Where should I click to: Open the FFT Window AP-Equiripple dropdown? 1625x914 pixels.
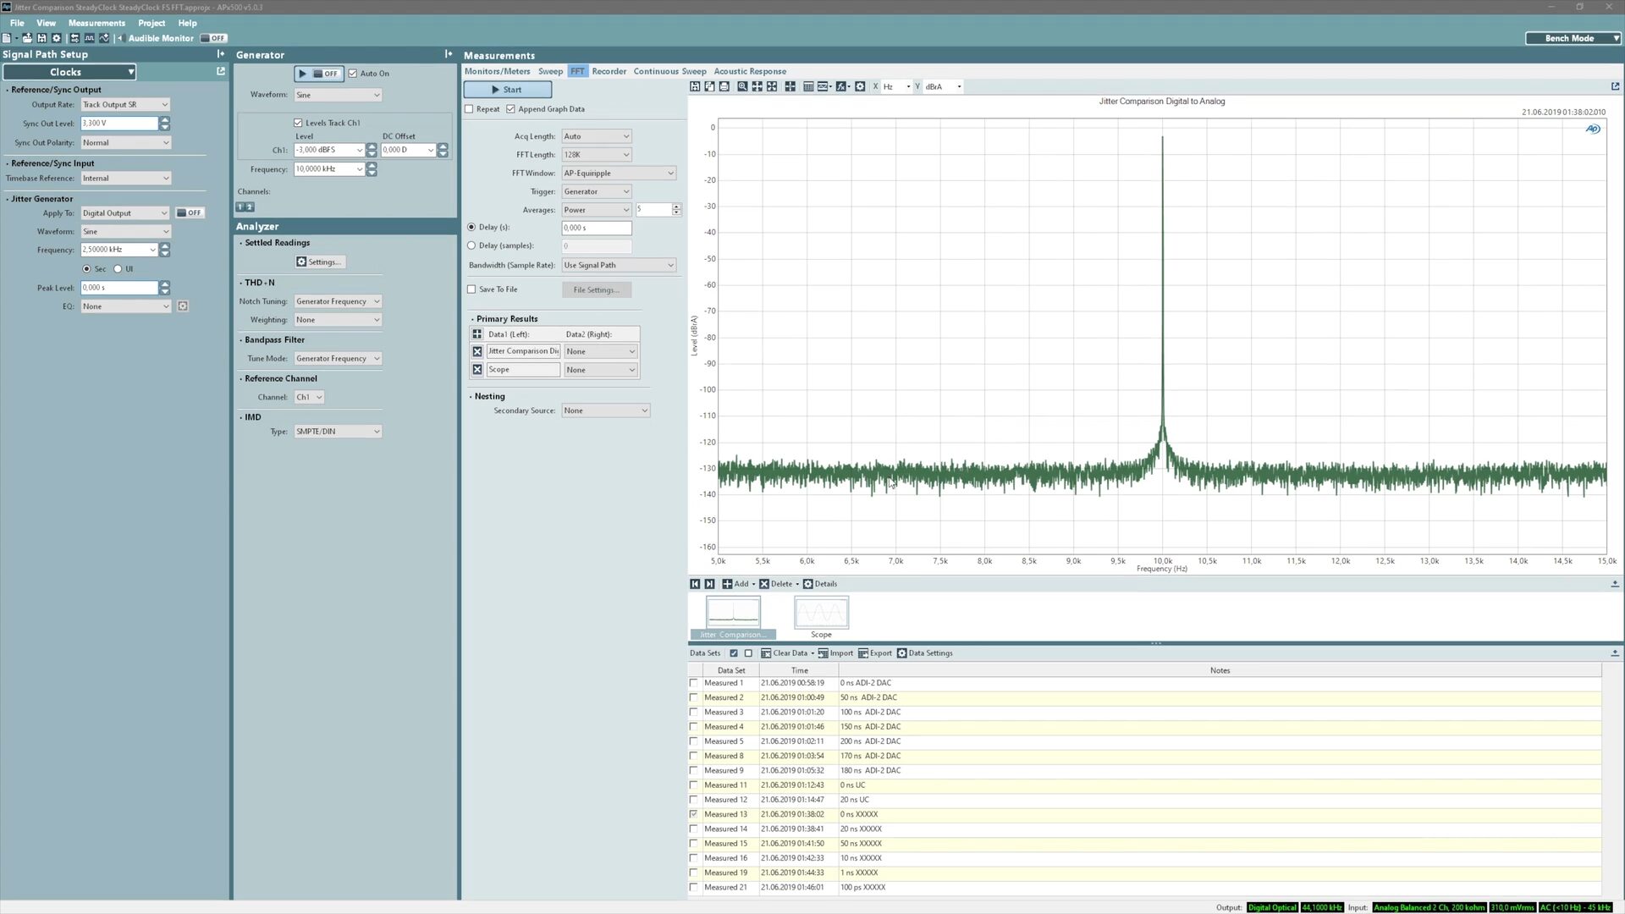(619, 173)
